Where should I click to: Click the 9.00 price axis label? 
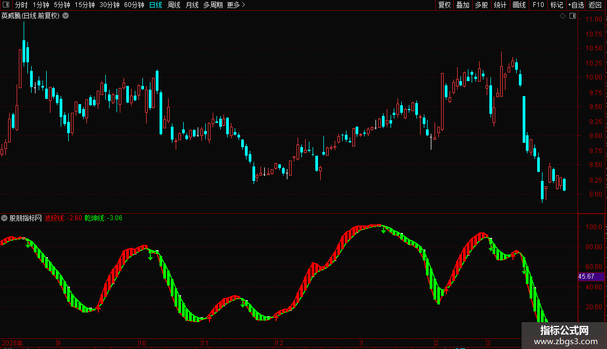[x=596, y=135]
